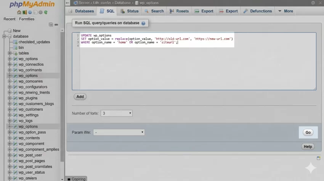Viewport: 324px width, 181px height.
Task: Click inside the SQL query text area
Action: [x=194, y=61]
